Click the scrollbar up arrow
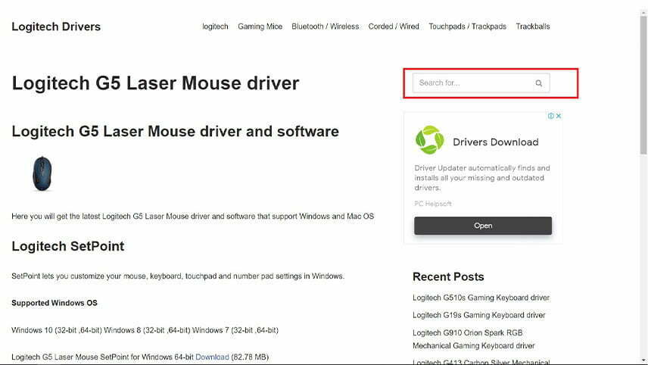This screenshot has width=648, height=365. point(643,13)
